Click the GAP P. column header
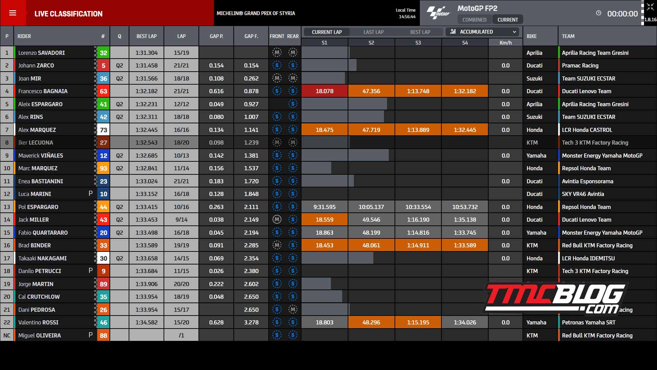657x370 pixels. click(216, 36)
